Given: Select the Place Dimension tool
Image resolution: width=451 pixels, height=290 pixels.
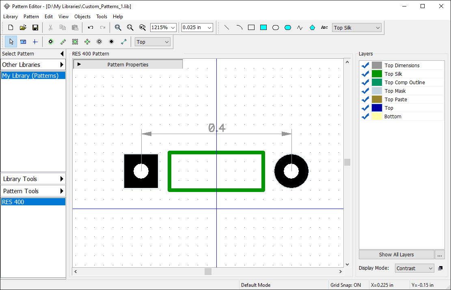Looking at the screenshot, I should [124, 42].
